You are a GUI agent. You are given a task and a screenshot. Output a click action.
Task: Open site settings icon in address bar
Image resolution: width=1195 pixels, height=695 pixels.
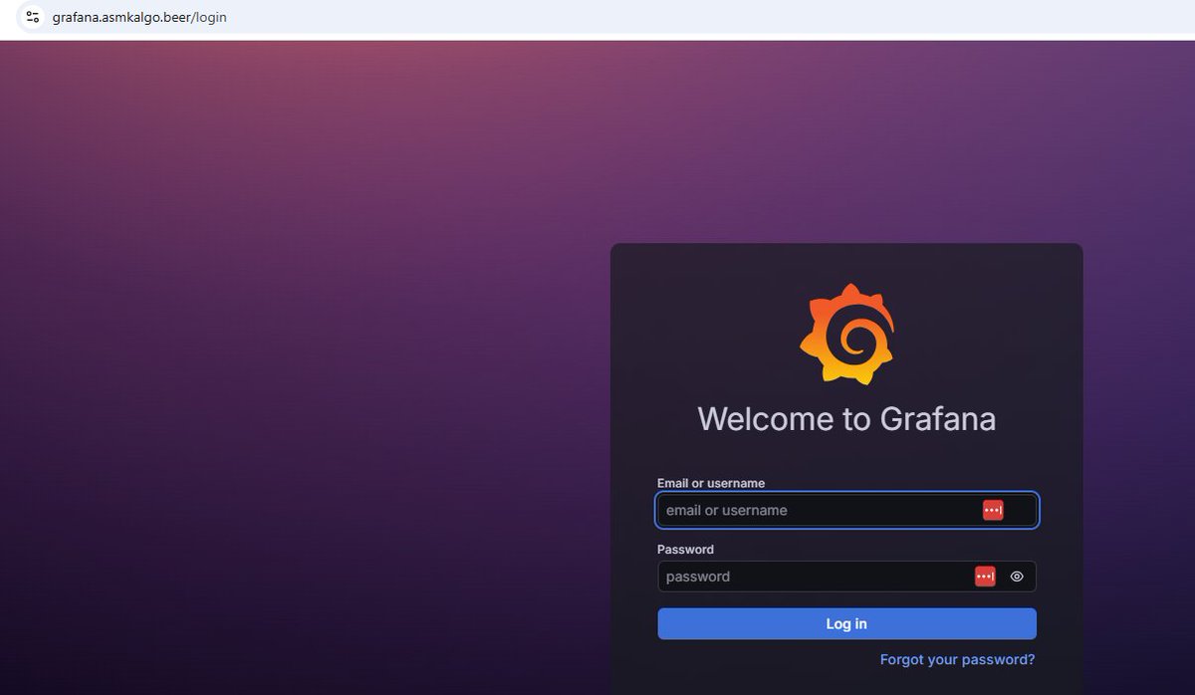point(33,17)
